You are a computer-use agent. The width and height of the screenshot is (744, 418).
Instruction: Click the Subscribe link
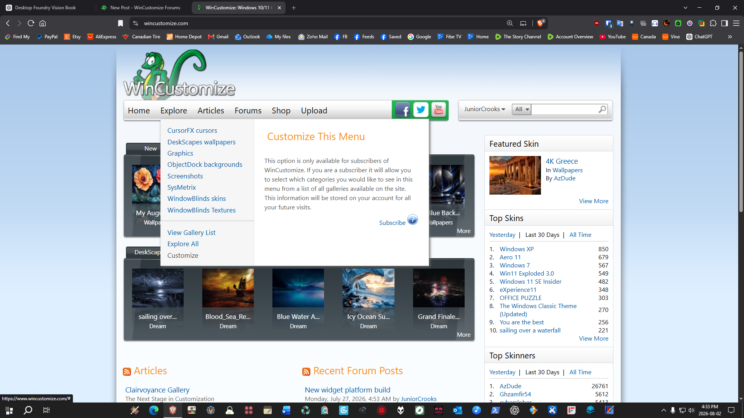coord(392,223)
